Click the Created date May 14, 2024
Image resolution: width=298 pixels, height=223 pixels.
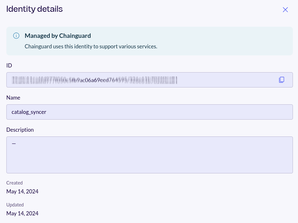click(x=22, y=191)
